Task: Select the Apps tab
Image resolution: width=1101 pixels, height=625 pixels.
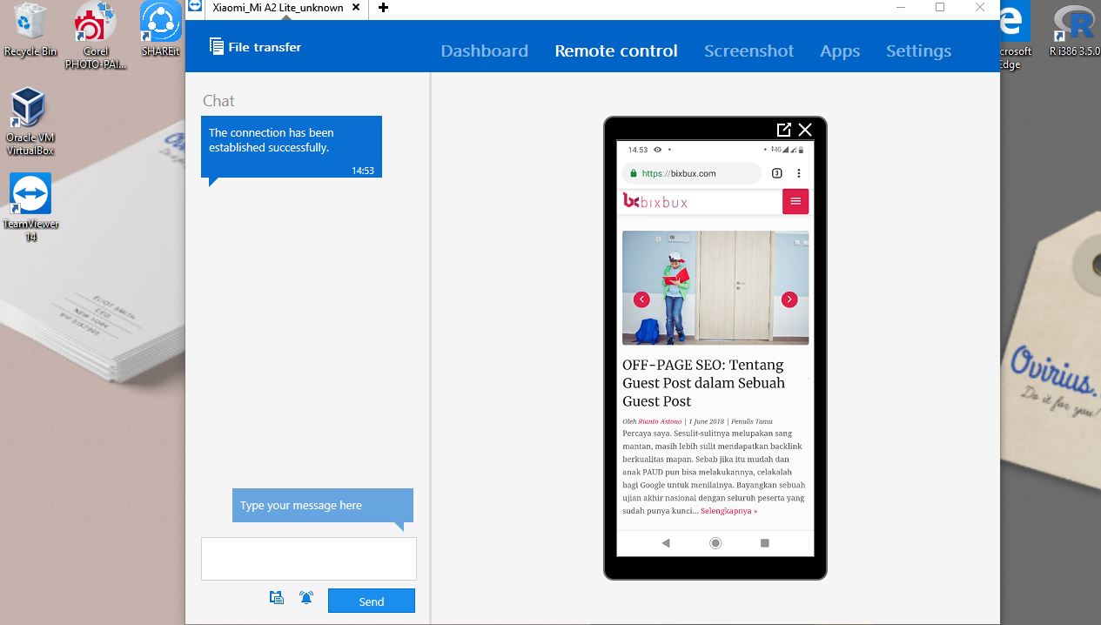Action: coord(839,50)
